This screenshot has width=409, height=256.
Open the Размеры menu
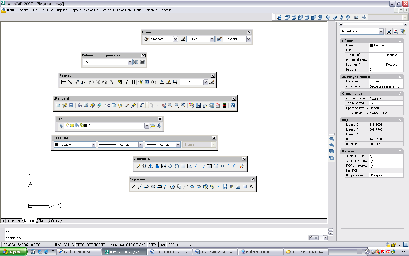point(108,10)
